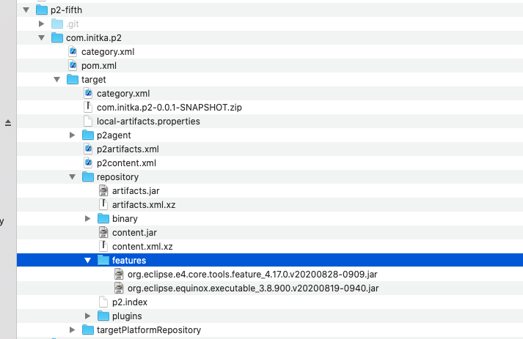Select artifacts.xml.xz file name
The width and height of the screenshot is (523, 339).
(144, 205)
